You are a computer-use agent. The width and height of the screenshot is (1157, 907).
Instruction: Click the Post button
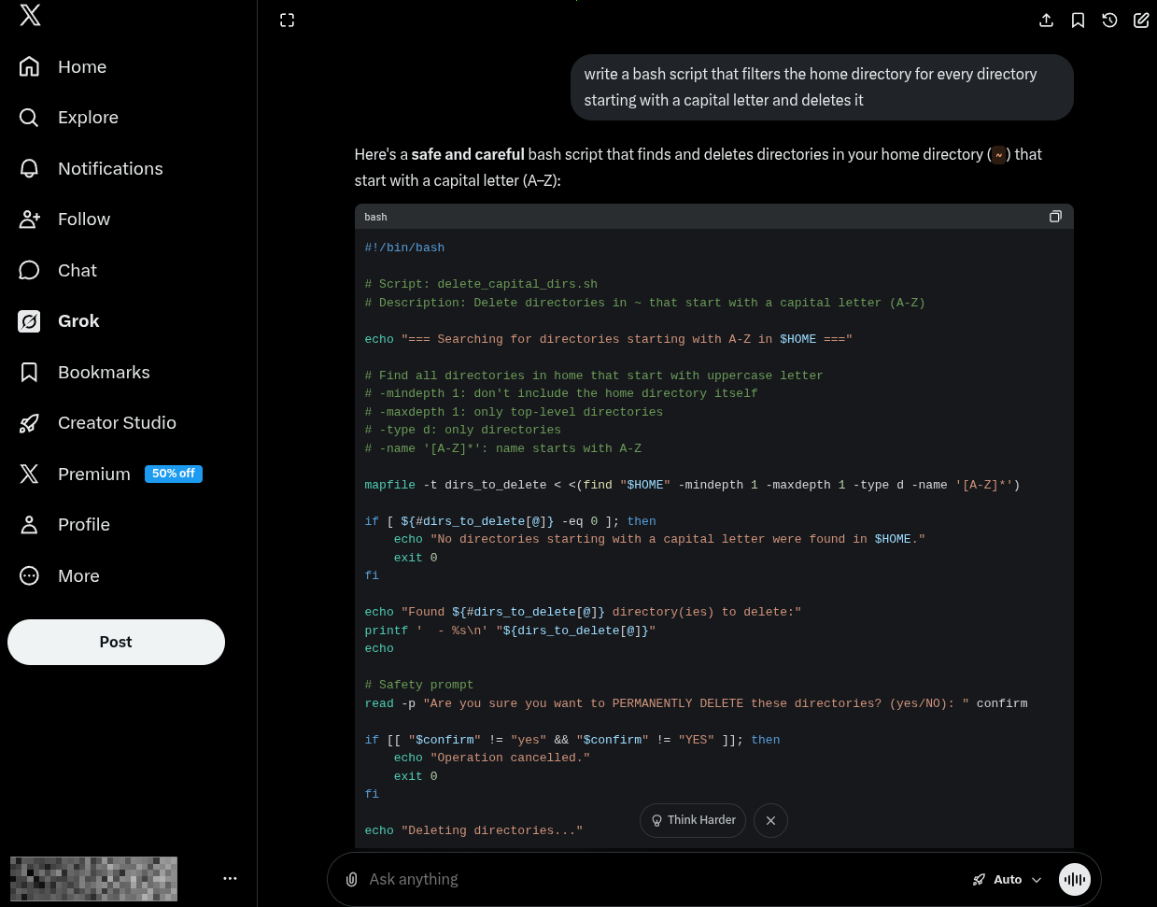pos(116,642)
